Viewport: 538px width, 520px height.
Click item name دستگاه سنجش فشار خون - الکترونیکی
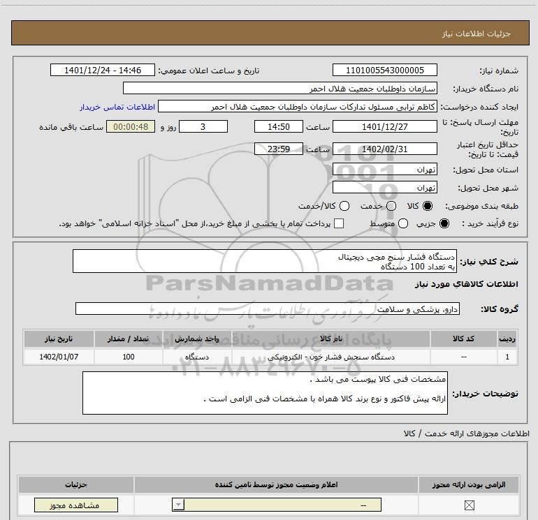click(331, 357)
